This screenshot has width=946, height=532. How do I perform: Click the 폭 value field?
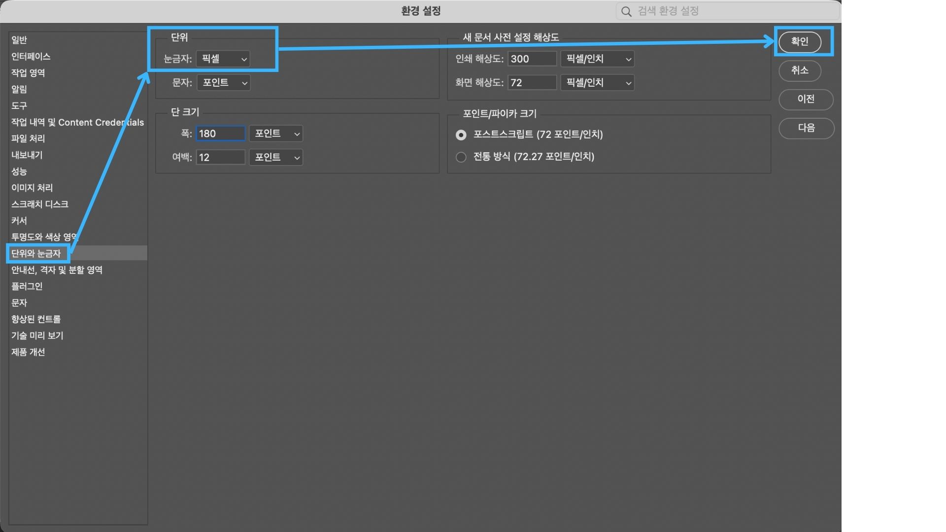point(221,133)
